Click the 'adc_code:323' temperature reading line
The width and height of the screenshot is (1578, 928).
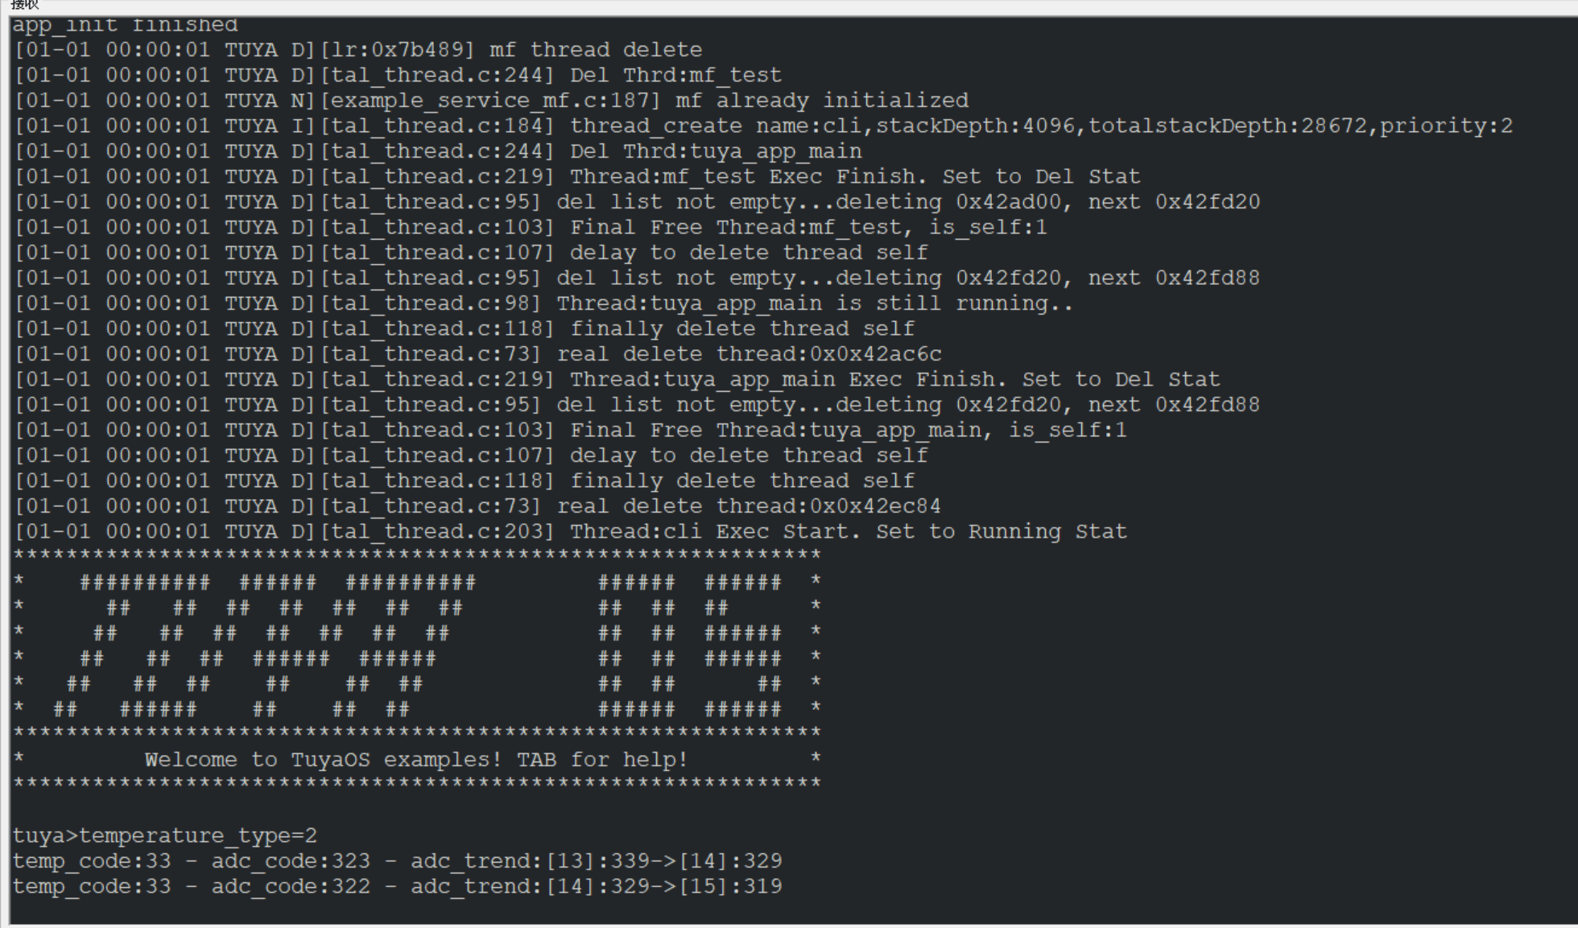click(398, 861)
